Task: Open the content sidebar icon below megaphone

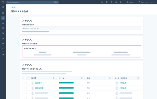Action: 3,28
